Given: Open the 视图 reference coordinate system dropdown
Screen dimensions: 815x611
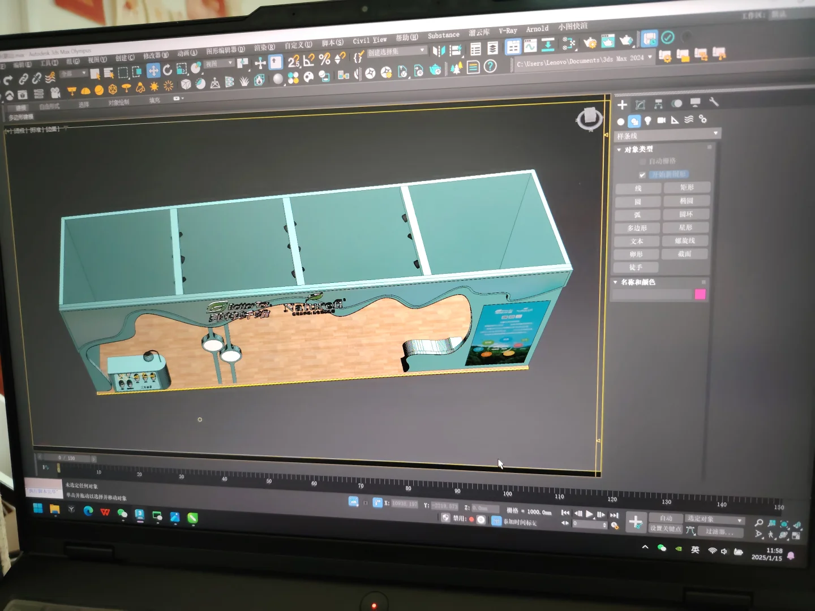Looking at the screenshot, I should 220,64.
